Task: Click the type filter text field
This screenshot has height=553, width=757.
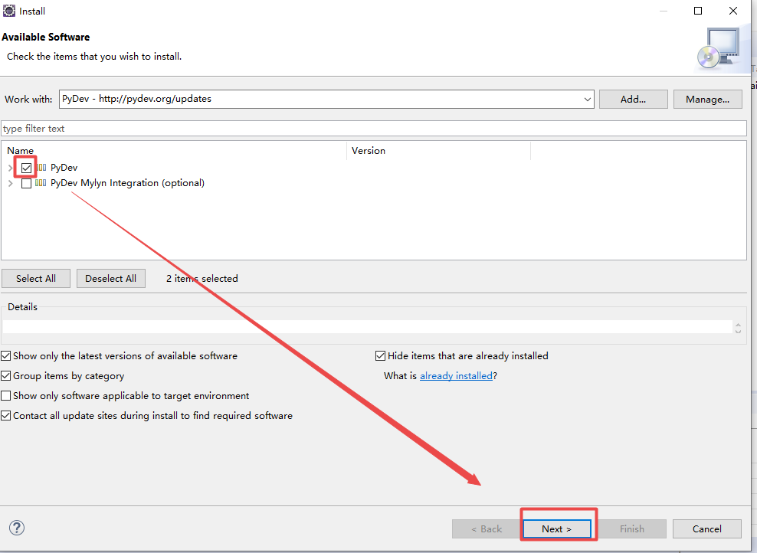Action: [x=374, y=129]
